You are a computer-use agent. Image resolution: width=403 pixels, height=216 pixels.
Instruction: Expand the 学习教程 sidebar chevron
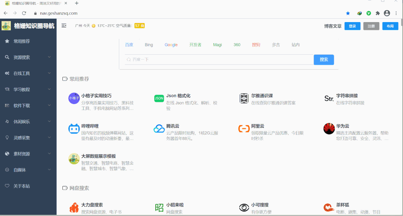point(49,89)
